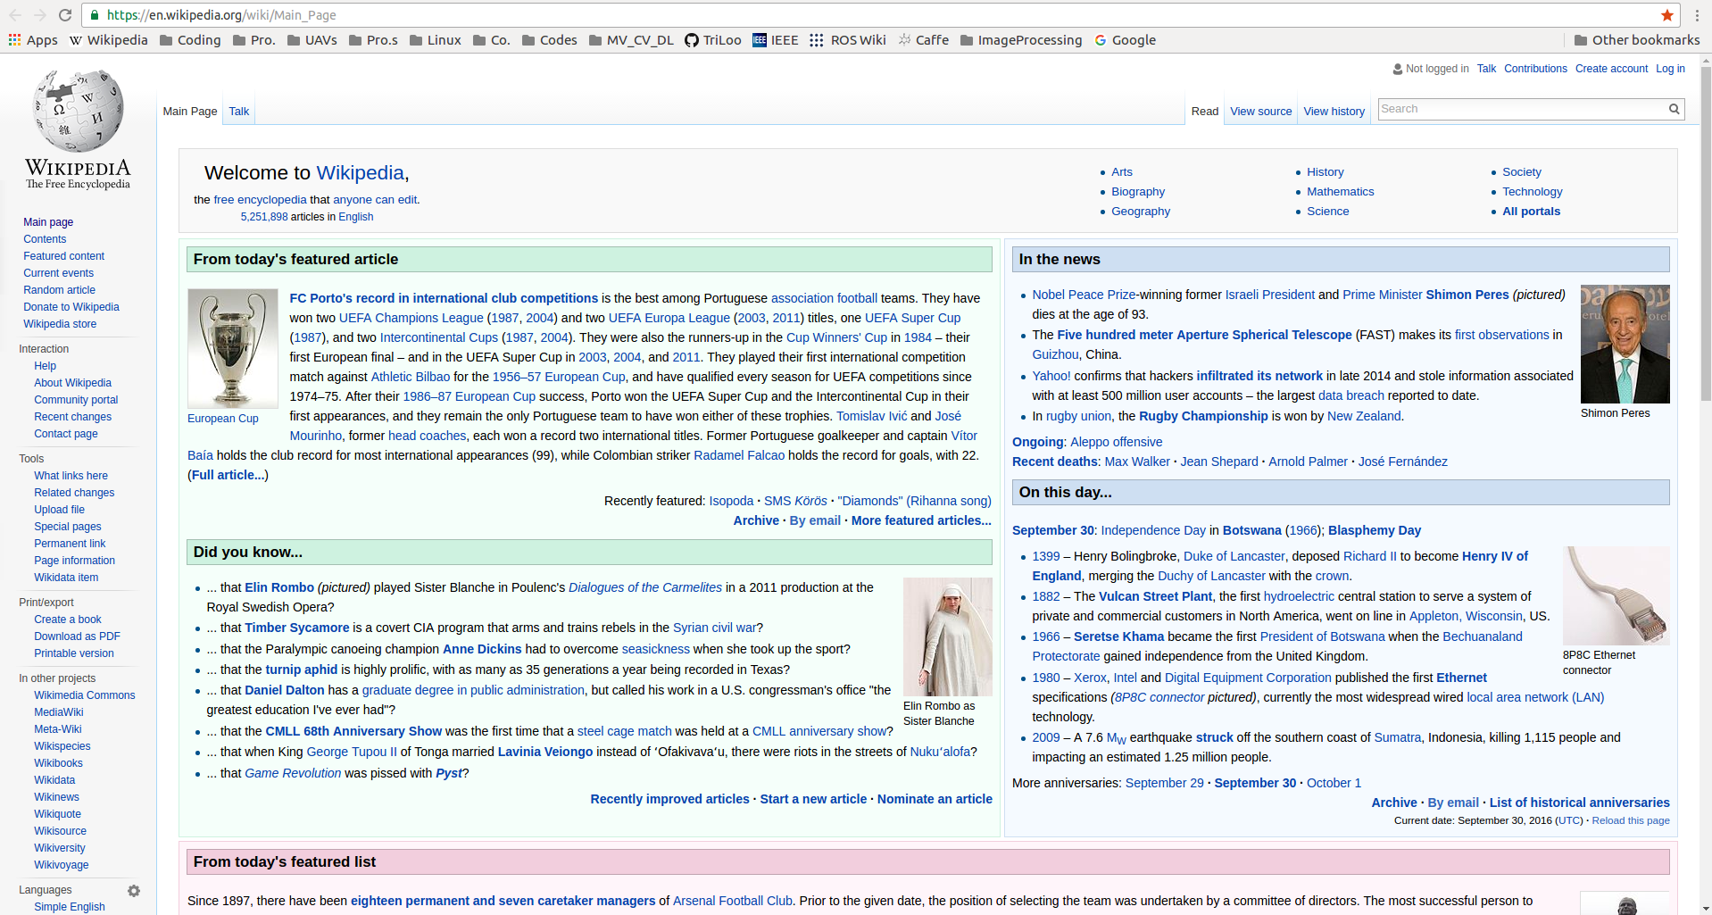Open the Timber Sycamore article link
The image size is (1712, 915).
tap(297, 628)
